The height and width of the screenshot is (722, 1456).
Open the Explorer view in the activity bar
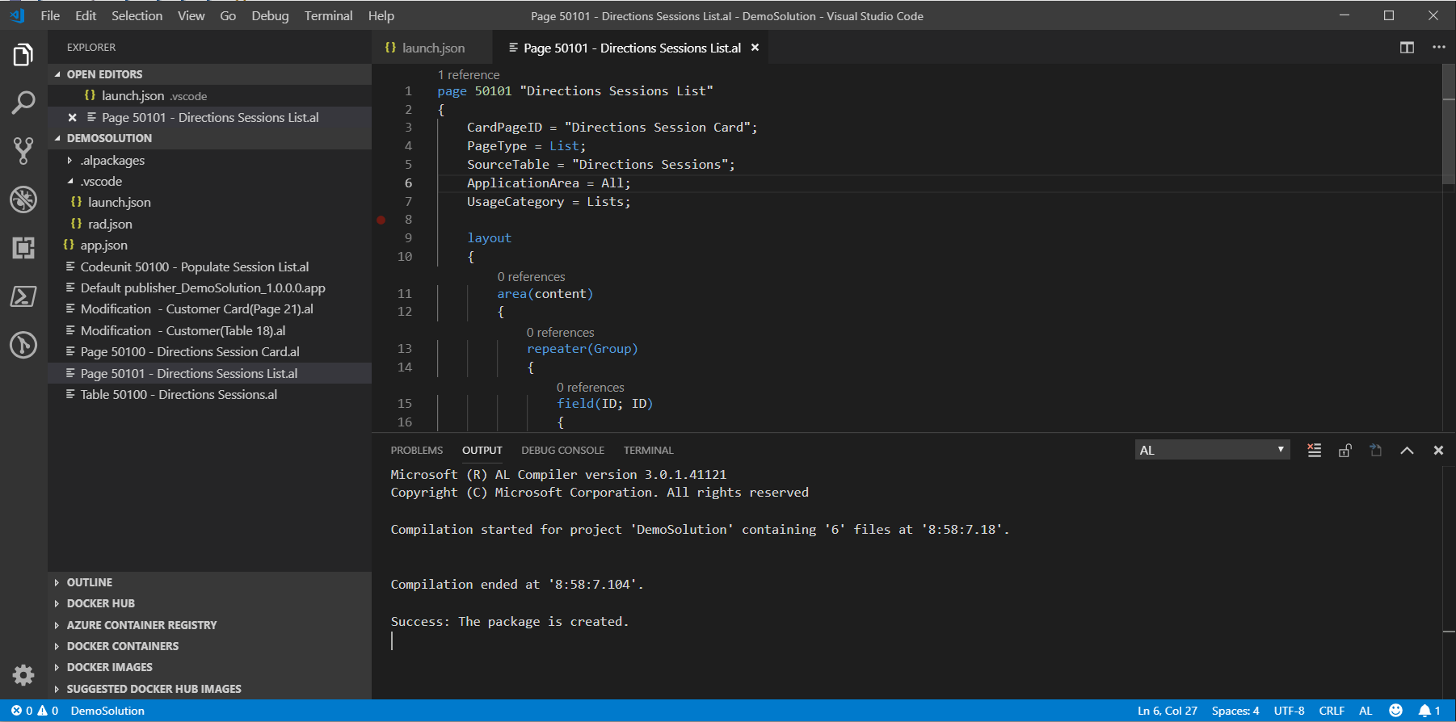[x=23, y=55]
